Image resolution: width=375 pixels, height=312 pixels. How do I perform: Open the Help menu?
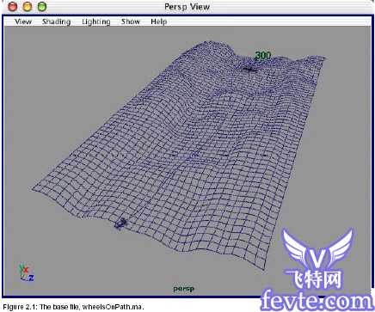tap(159, 21)
